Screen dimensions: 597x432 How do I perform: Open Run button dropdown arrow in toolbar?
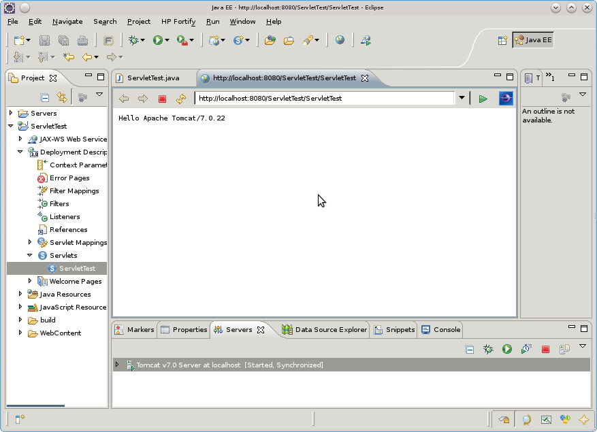click(167, 40)
